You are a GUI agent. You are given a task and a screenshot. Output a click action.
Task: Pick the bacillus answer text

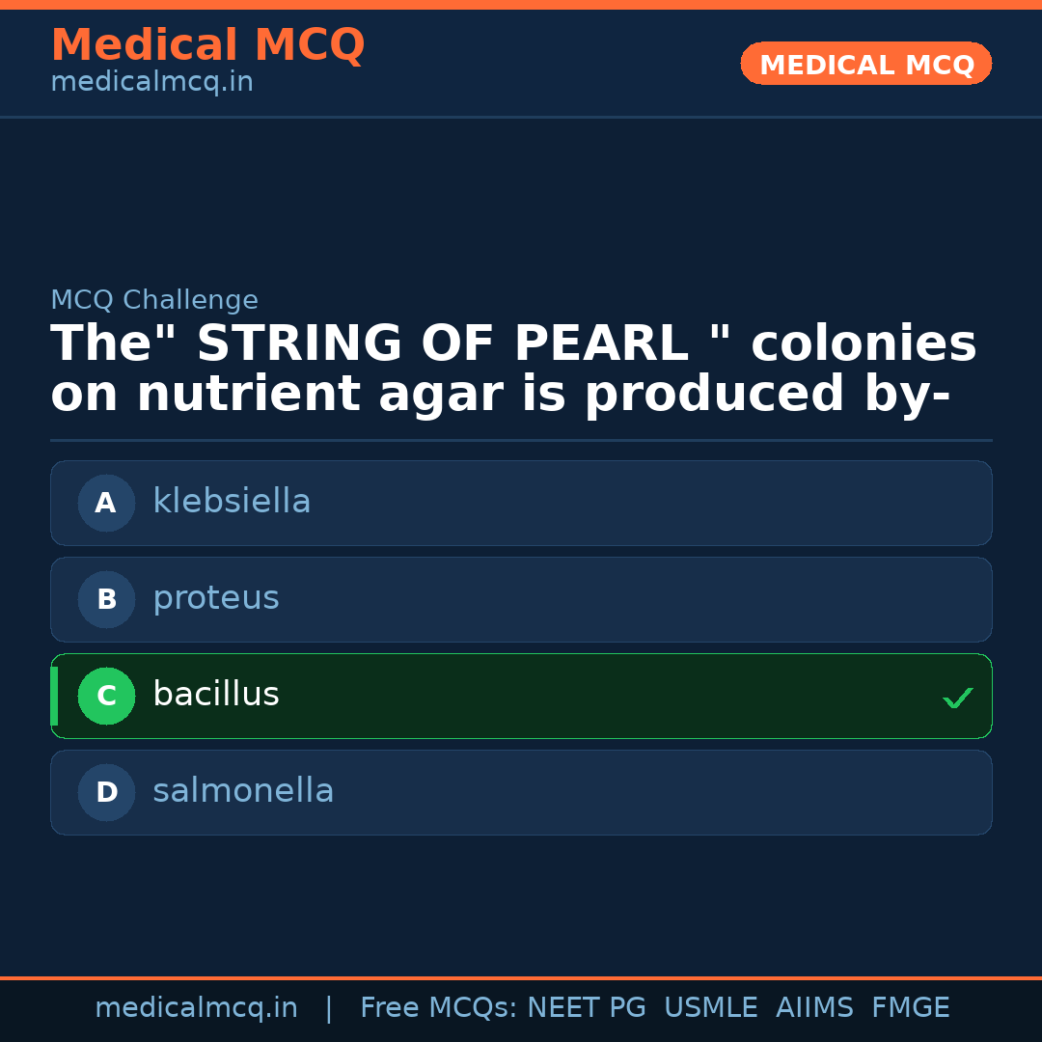click(216, 695)
